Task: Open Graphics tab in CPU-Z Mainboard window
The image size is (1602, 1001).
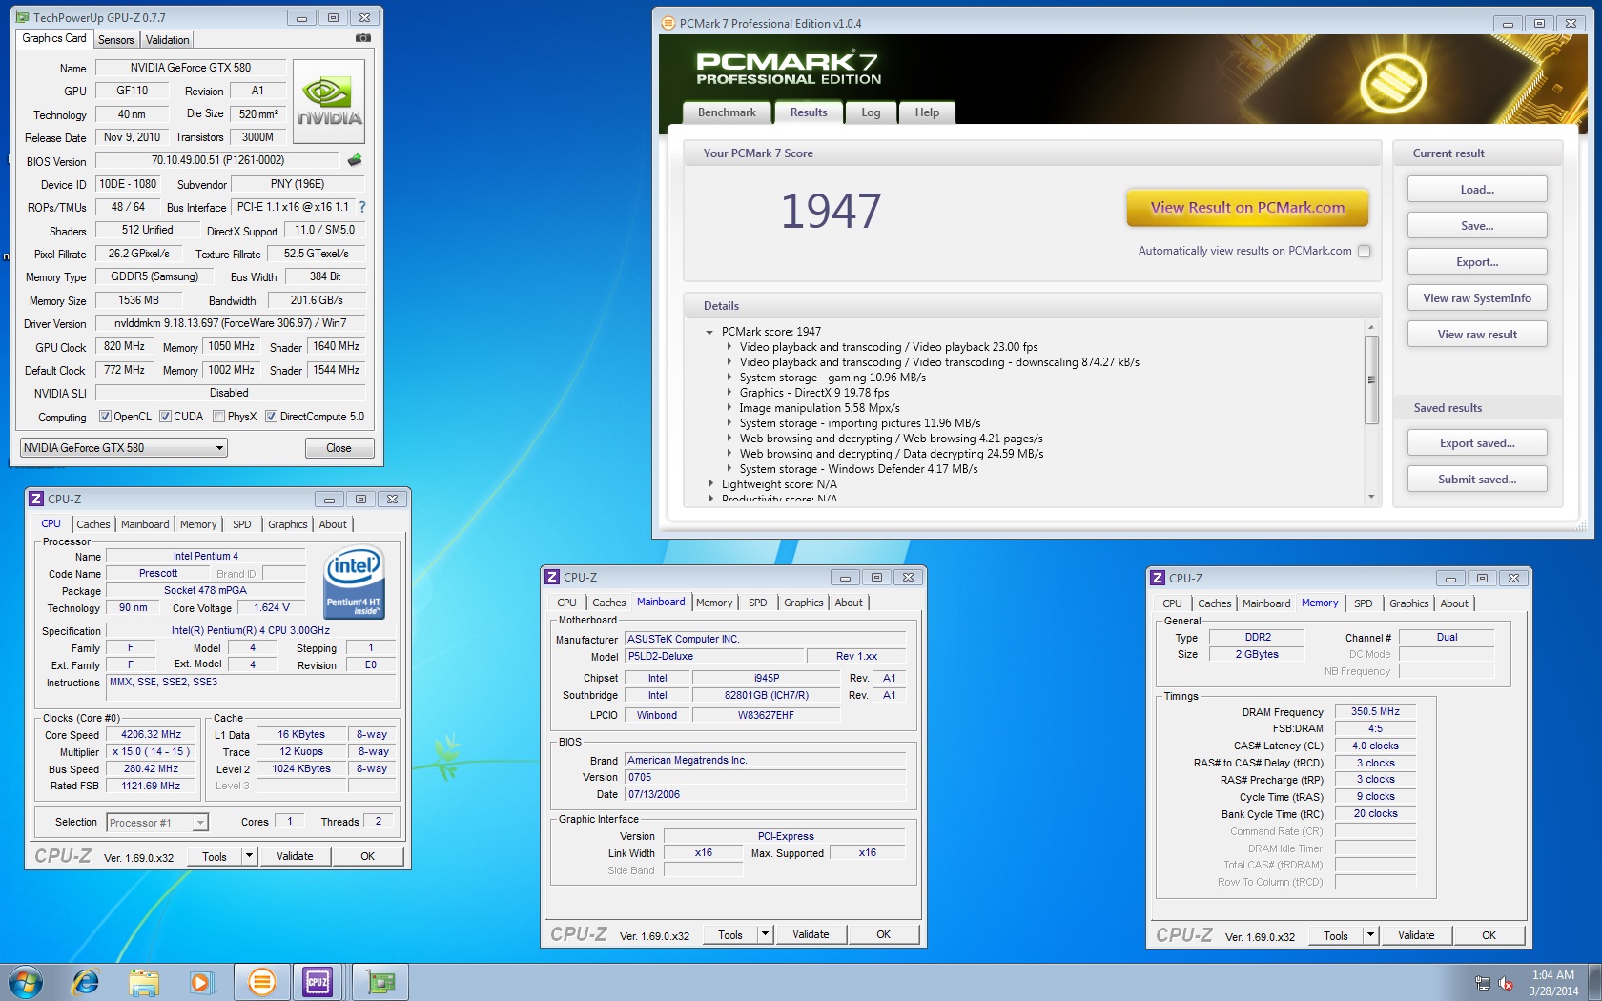Action: click(x=804, y=603)
